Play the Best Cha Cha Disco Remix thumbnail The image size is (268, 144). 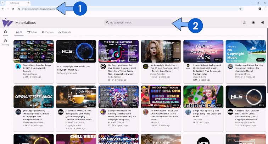pos(161,97)
